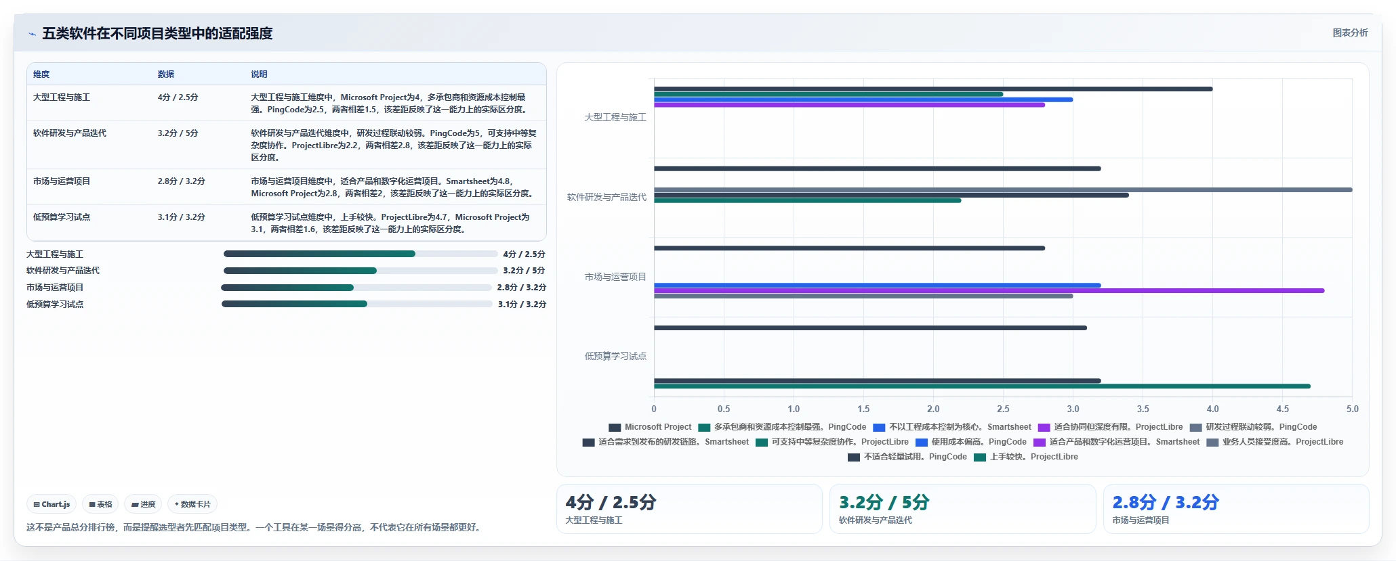Hide the 多承包商和资源成本控制最强 legend series
This screenshot has width=1396, height=561.
click(x=782, y=427)
